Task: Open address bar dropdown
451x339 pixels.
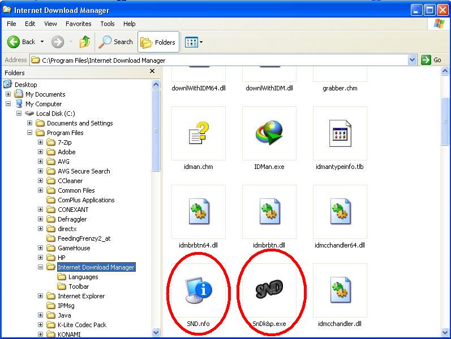Action: pos(412,60)
